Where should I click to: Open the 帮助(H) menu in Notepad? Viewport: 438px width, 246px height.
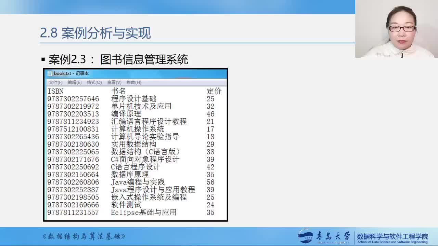(x=134, y=82)
